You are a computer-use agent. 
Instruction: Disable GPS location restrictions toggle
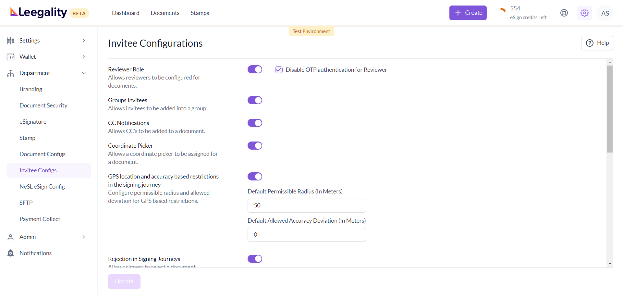coord(255,177)
